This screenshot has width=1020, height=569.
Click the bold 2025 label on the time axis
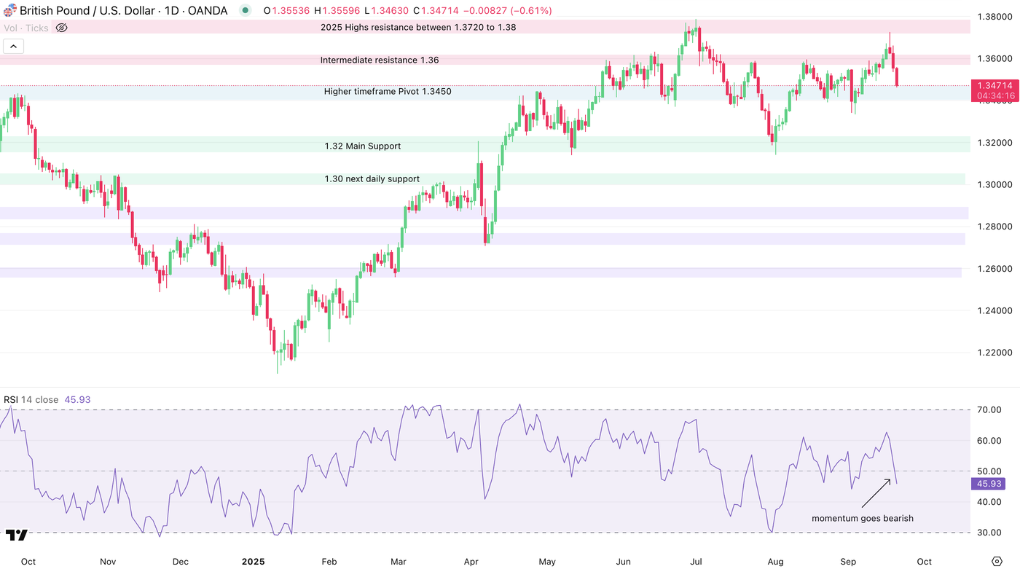253,562
